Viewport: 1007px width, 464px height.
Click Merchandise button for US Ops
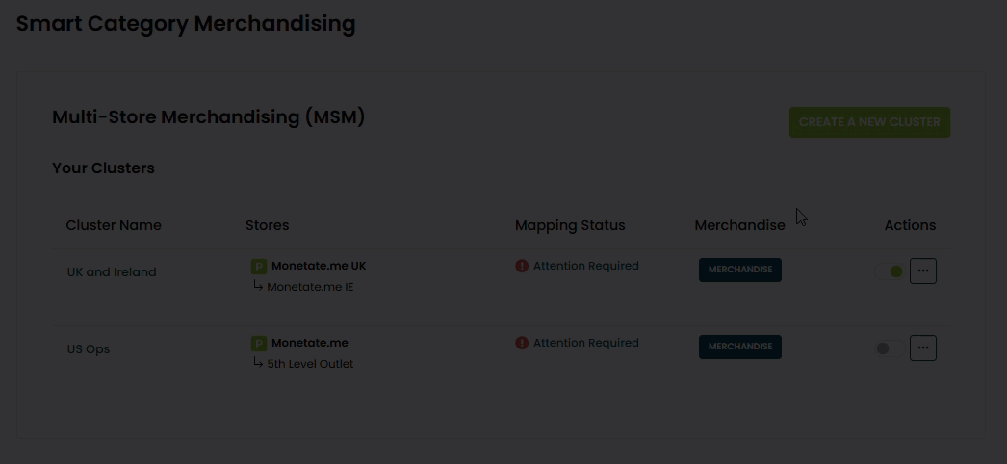pos(739,347)
